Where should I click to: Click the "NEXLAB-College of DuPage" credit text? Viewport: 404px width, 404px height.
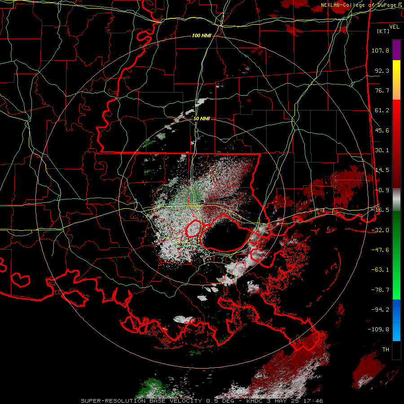pyautogui.click(x=359, y=5)
